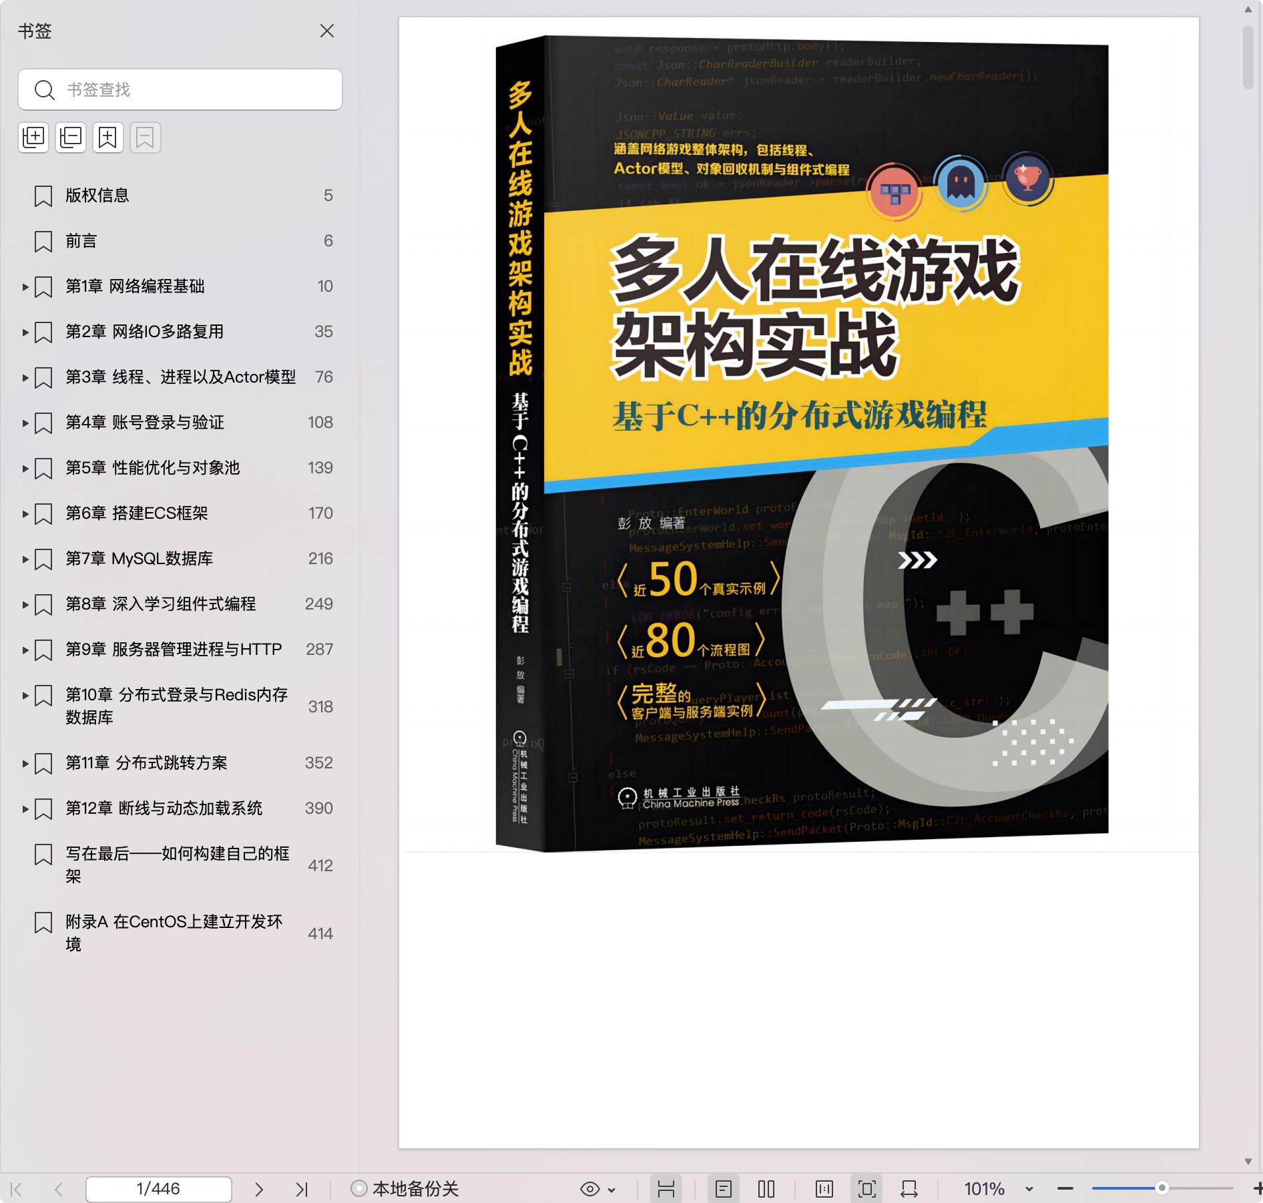This screenshot has height=1203, width=1263.
Task: Toggle the fit-to-page fullscreen view button
Action: click(x=866, y=1189)
